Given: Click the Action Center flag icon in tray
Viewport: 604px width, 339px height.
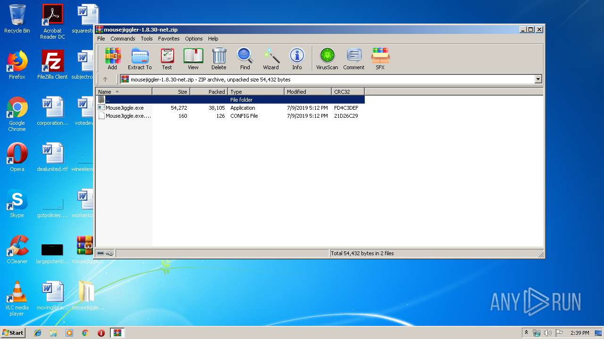Looking at the screenshot, I should pyautogui.click(x=559, y=333).
